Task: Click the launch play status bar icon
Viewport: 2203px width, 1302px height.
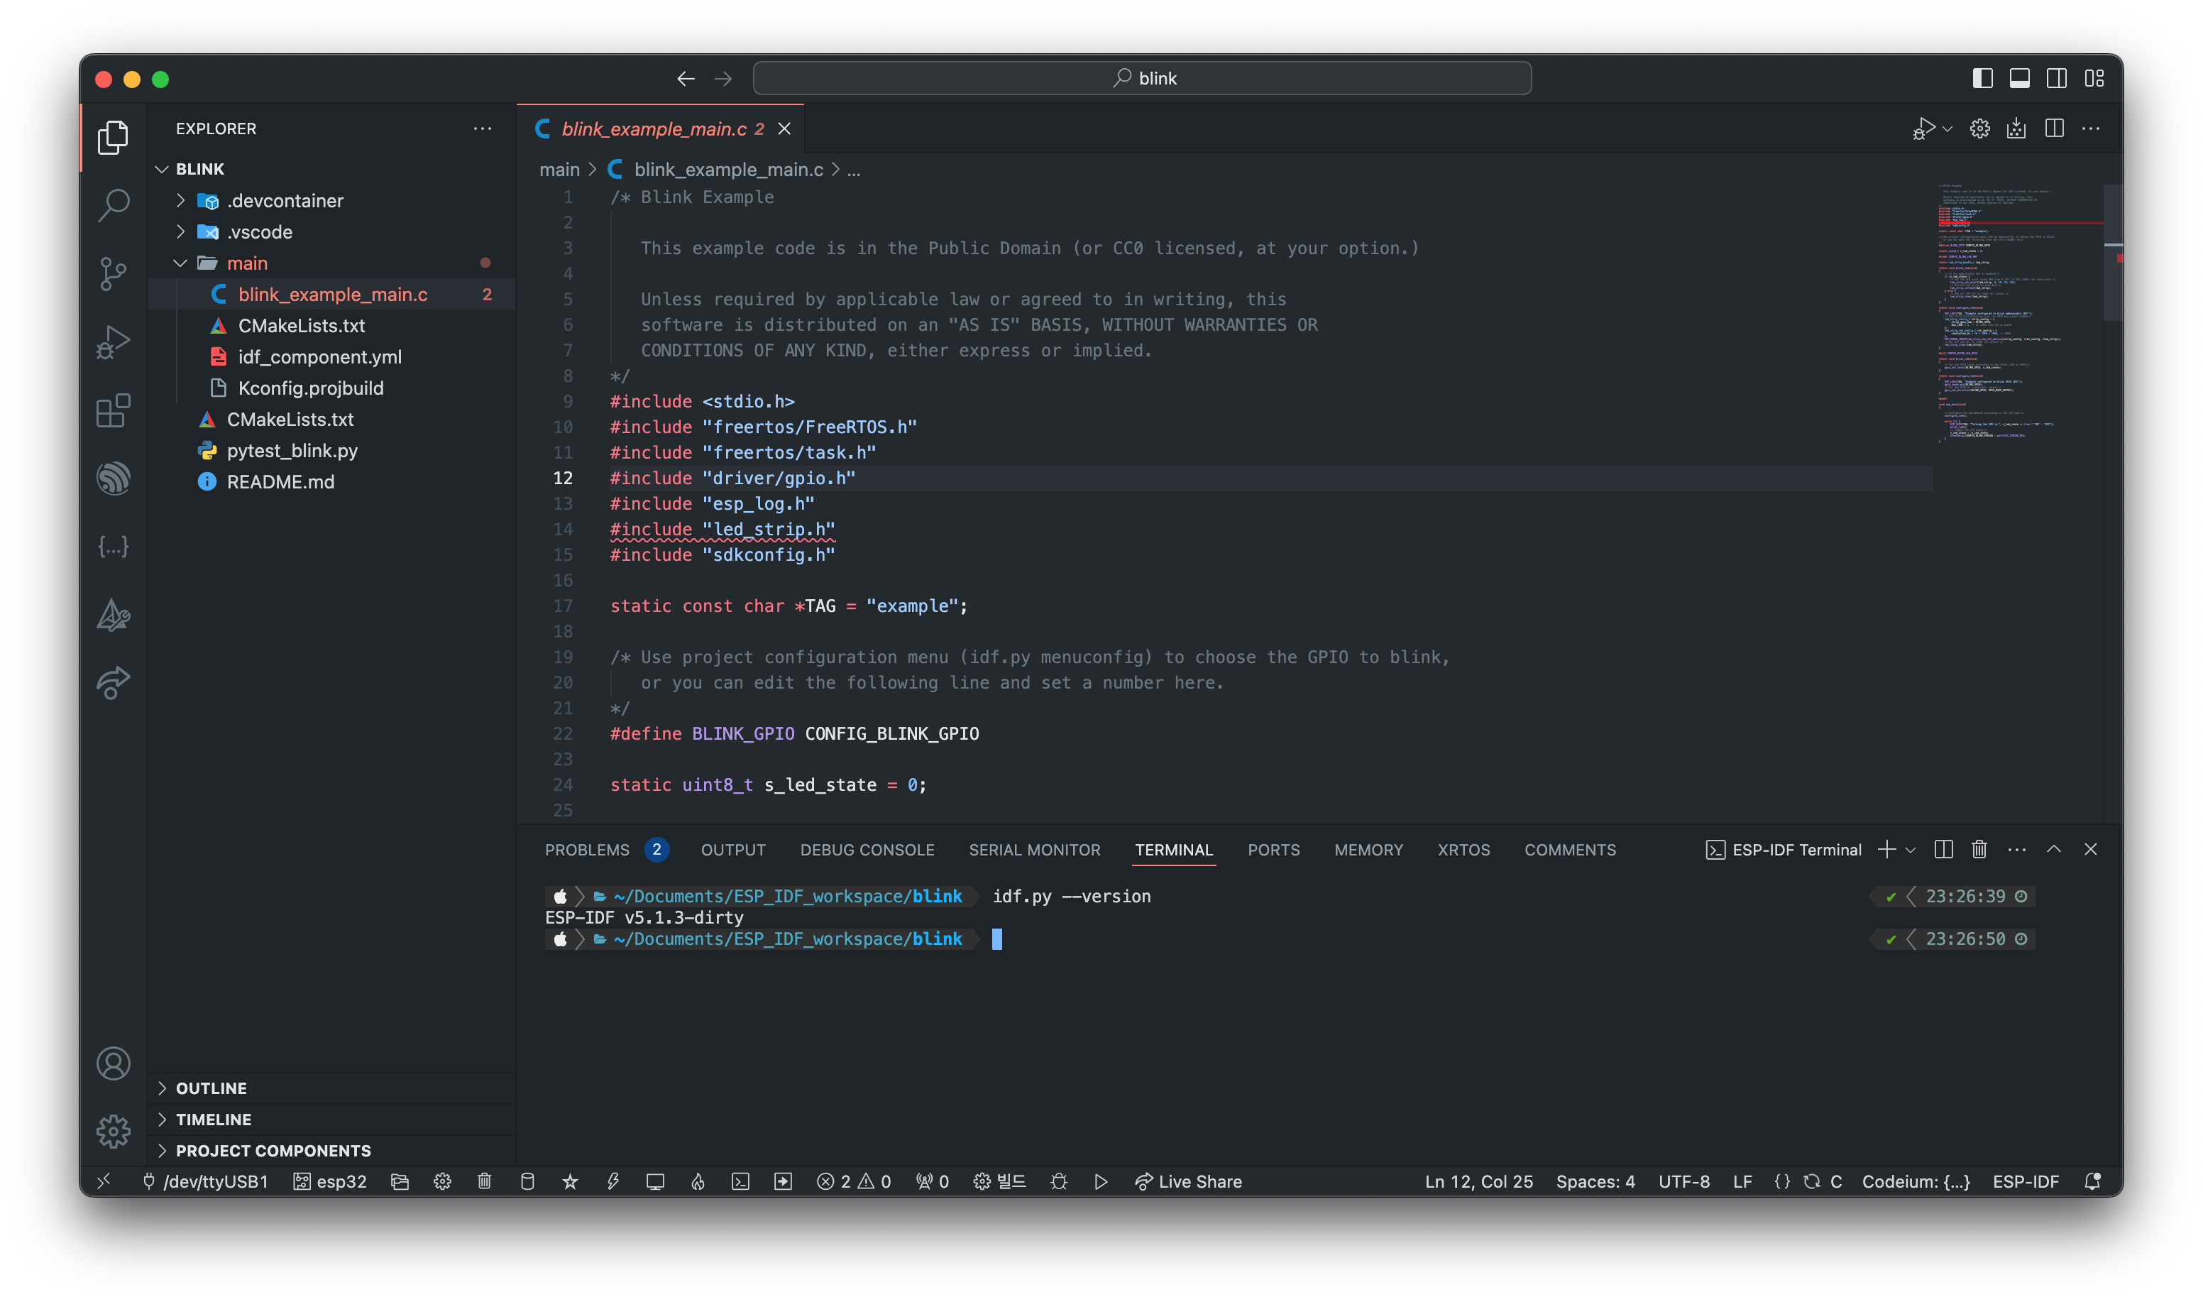Action: tap(1101, 1182)
